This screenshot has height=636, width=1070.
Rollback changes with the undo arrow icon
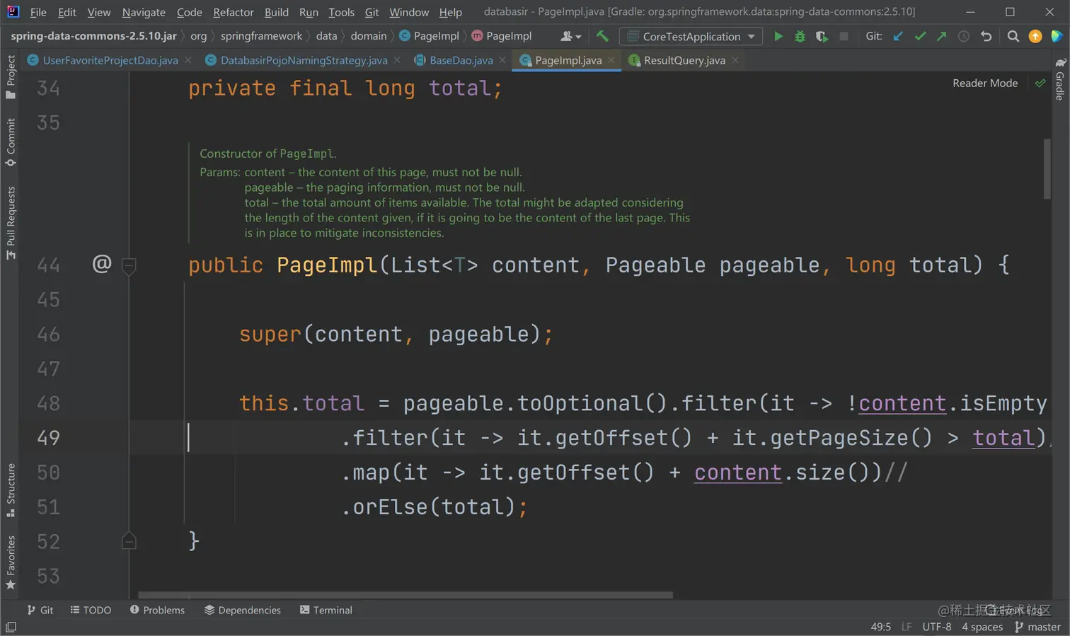(986, 36)
